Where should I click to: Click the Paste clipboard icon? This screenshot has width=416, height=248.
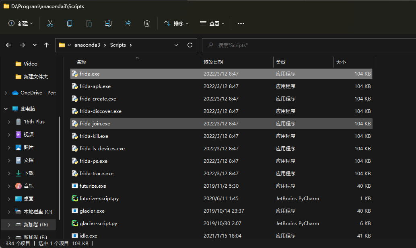point(89,23)
